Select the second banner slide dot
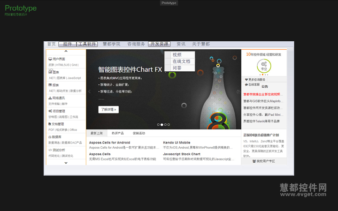The image size is (338, 211). click(x=162, y=124)
